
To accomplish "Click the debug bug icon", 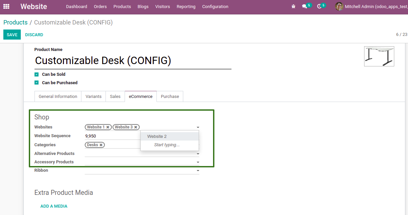I will pos(293,6).
